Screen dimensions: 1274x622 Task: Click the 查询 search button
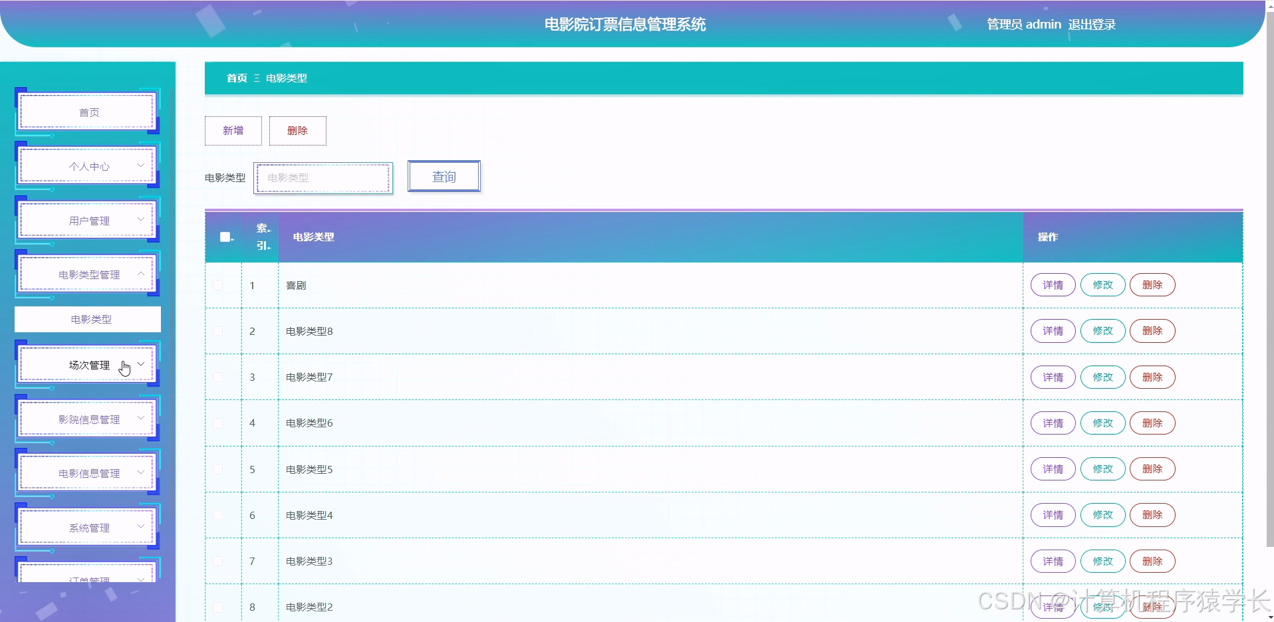pos(444,176)
